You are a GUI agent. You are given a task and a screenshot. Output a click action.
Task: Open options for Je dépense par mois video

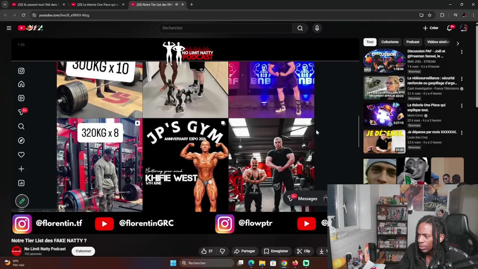(462, 133)
